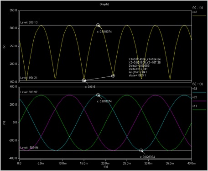Select the crosshair marker at x: 0.015
Screen dimensions: 208x171
coord(84,80)
